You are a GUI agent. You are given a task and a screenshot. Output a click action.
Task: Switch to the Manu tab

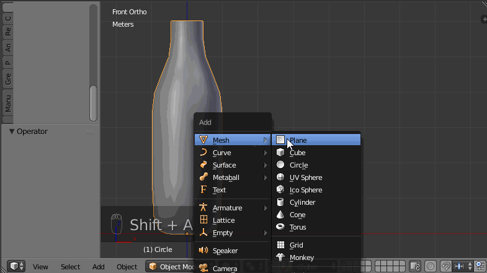click(8, 104)
